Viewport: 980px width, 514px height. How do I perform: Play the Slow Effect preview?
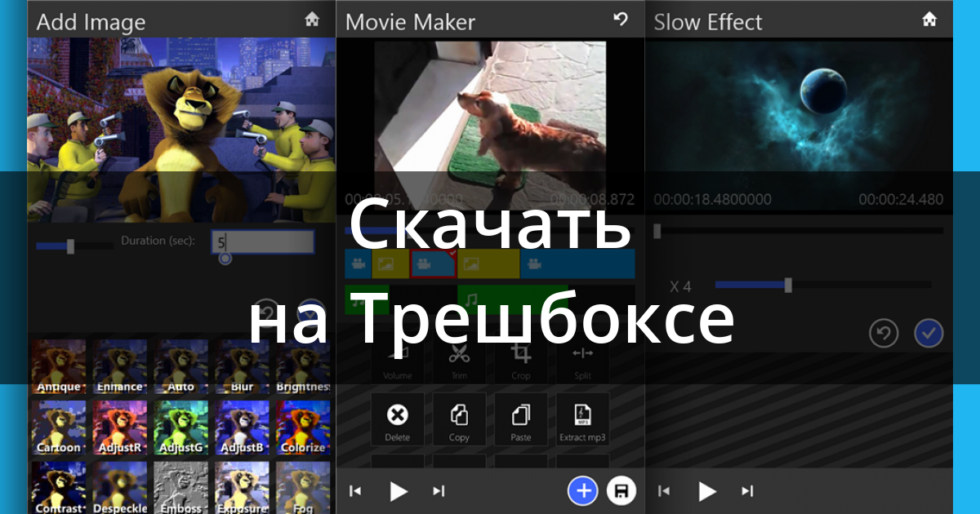(706, 490)
